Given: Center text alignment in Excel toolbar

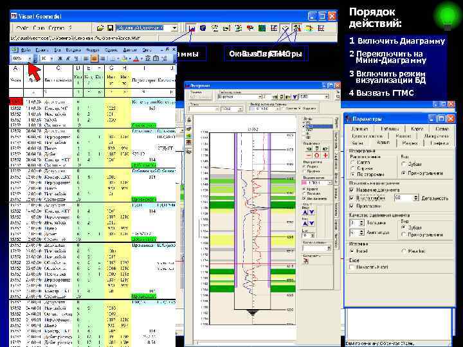Looking at the screenshot, I should point(94,58).
